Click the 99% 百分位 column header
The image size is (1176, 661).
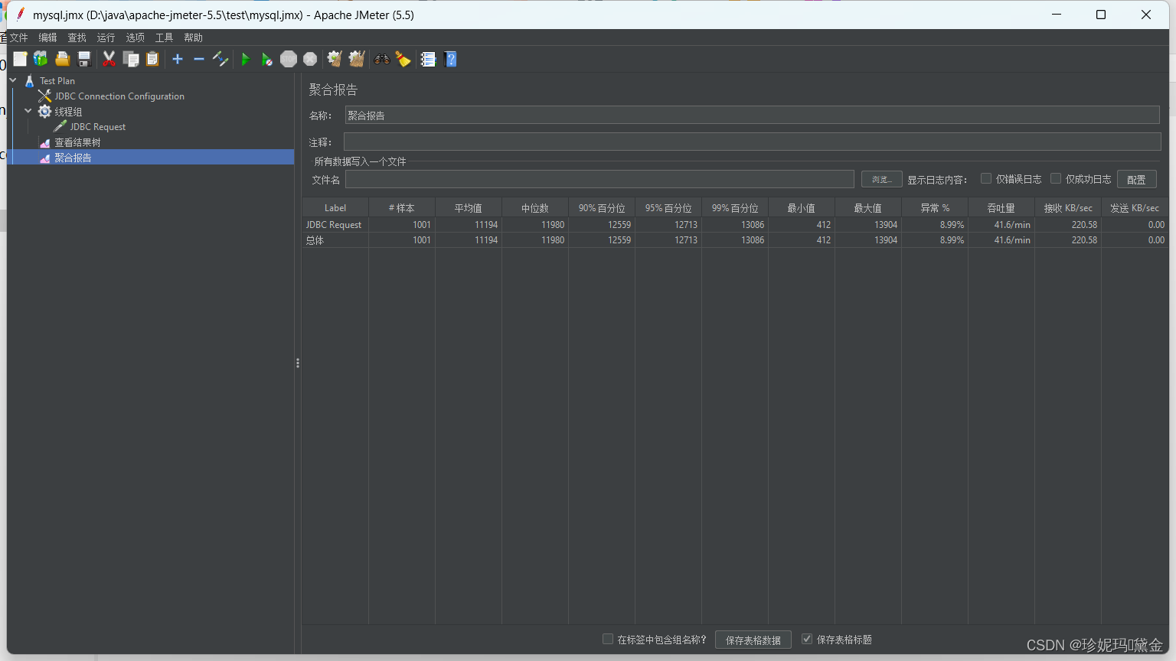pos(735,208)
